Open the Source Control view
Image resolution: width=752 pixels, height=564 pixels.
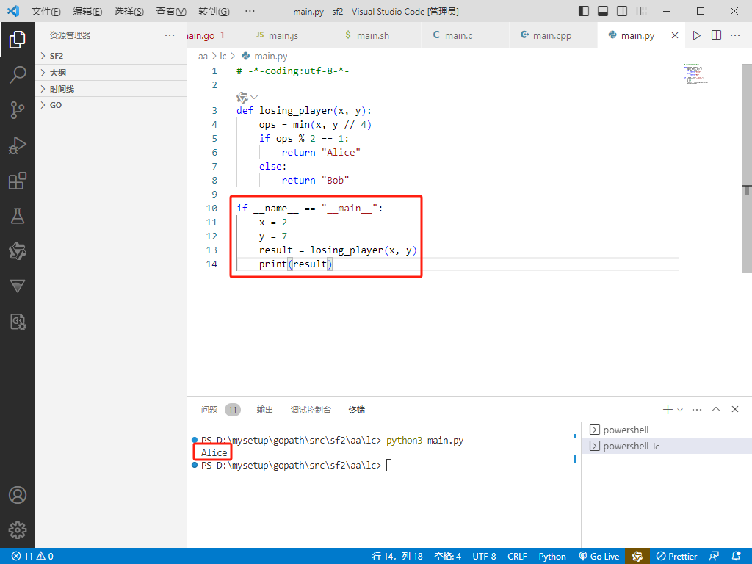click(18, 110)
